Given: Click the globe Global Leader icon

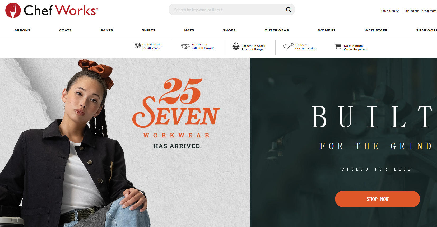Looking at the screenshot, I should coord(138,45).
